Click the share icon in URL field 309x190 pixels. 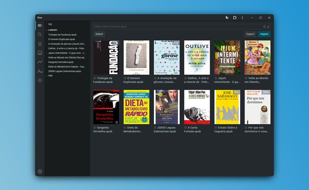(x=264, y=27)
